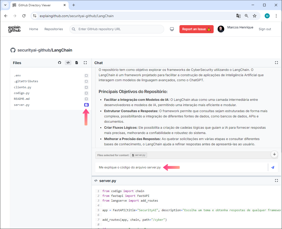Image resolution: width=282 pixels, height=229 pixels.
Task: Open Chrome three-dot menu
Action: pyautogui.click(x=276, y=16)
